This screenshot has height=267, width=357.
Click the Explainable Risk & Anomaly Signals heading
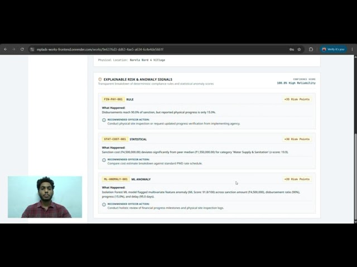(138, 80)
